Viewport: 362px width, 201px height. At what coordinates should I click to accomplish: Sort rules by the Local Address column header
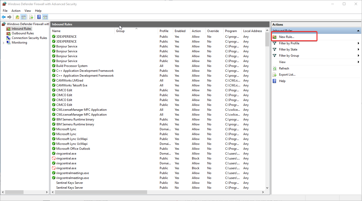253,31
